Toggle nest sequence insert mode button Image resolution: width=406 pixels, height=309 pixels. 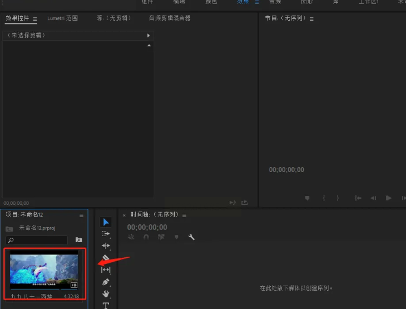point(131,237)
